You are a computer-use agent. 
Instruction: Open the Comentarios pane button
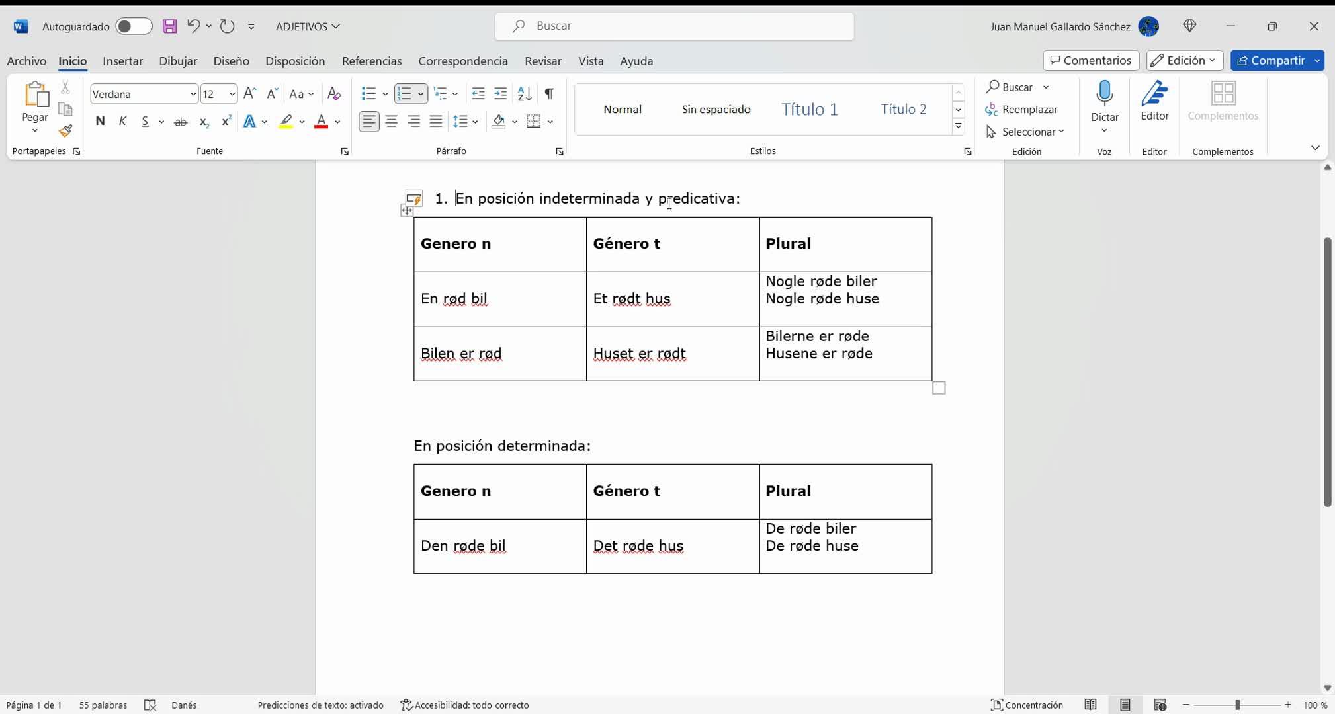tap(1090, 60)
